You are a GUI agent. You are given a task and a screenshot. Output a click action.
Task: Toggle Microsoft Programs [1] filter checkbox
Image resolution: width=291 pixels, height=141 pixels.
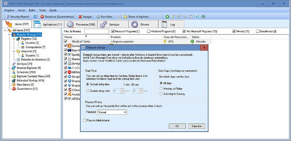point(113,31)
